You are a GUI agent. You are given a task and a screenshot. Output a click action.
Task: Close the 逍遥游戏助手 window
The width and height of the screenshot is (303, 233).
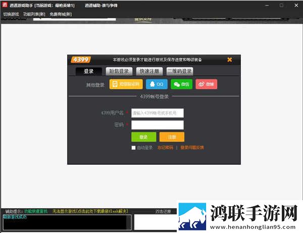(296, 6)
